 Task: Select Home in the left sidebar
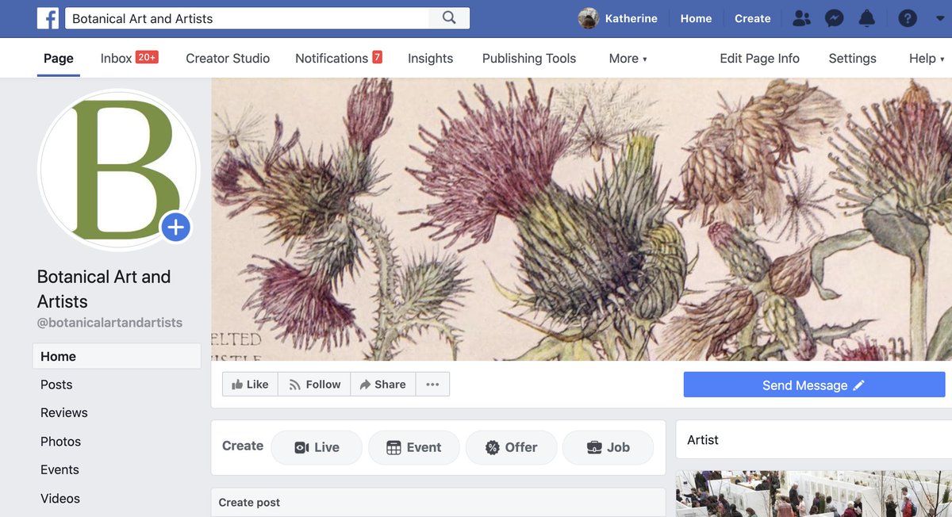click(x=117, y=356)
